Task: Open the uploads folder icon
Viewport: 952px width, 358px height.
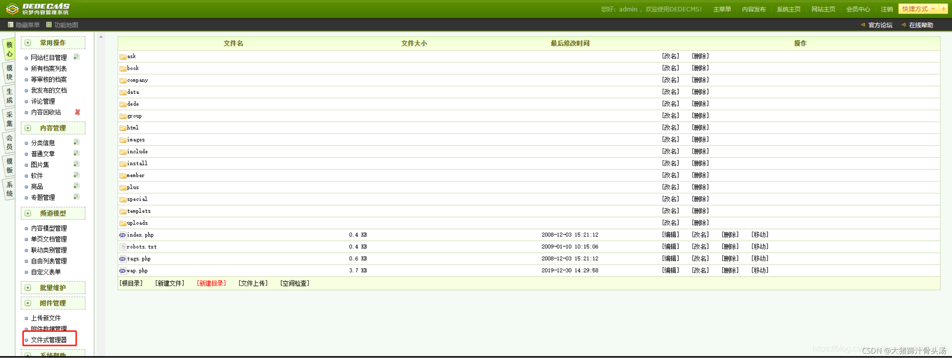Action: [x=123, y=223]
